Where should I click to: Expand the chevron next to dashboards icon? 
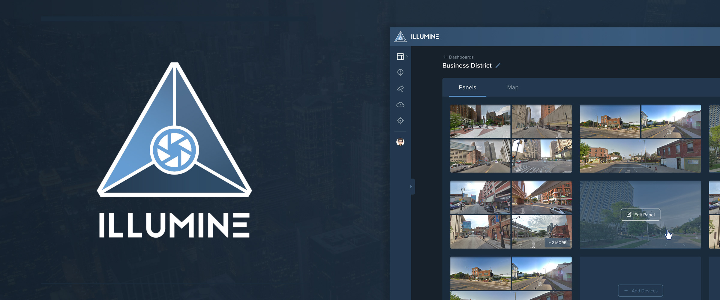click(x=407, y=57)
